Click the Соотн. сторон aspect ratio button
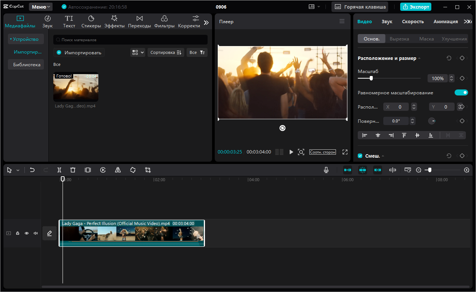Image resolution: width=476 pixels, height=292 pixels. (x=322, y=152)
